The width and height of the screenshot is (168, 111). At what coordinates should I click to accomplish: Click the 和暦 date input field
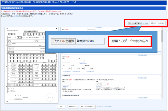pyautogui.click(x=66, y=84)
